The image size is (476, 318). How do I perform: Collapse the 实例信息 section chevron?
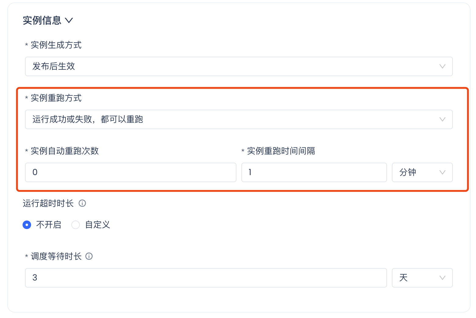(x=69, y=20)
